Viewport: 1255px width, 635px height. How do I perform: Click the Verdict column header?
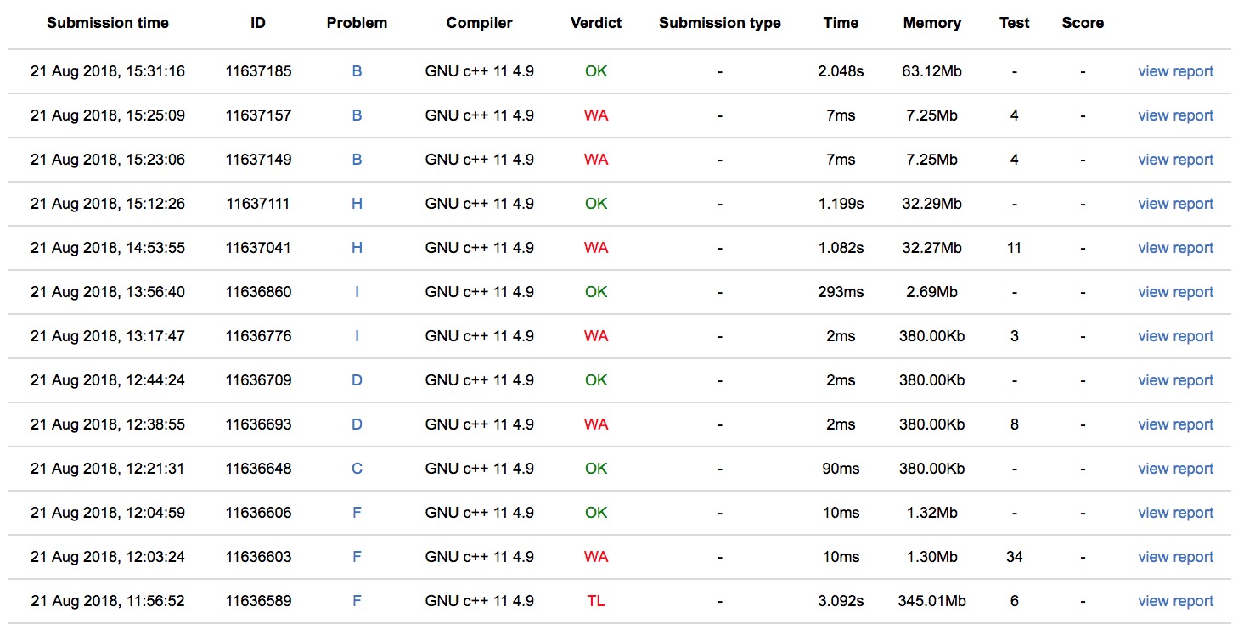click(x=596, y=23)
